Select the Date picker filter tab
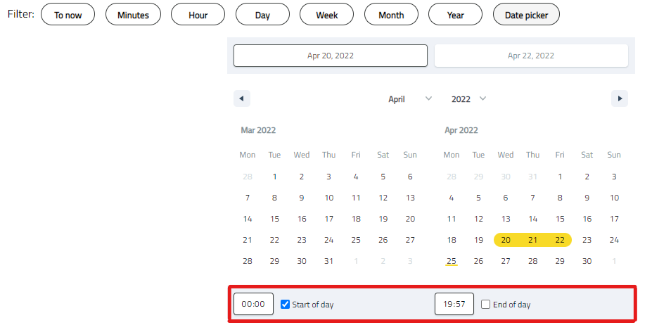The height and width of the screenshot is (325, 652). pyautogui.click(x=526, y=15)
